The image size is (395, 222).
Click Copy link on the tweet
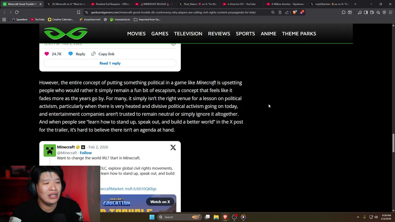(x=103, y=54)
